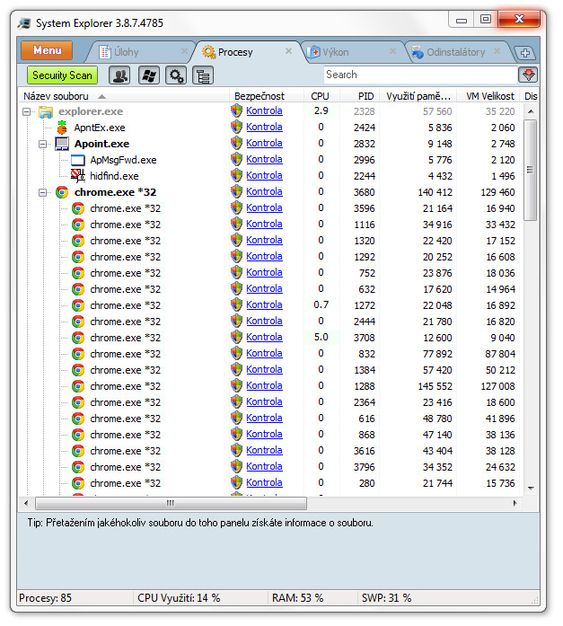Click the red arrow search action icon
563x626 pixels.
point(528,75)
